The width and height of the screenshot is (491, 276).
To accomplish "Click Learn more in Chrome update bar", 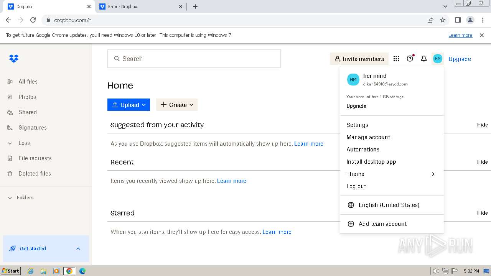I will tap(460, 35).
